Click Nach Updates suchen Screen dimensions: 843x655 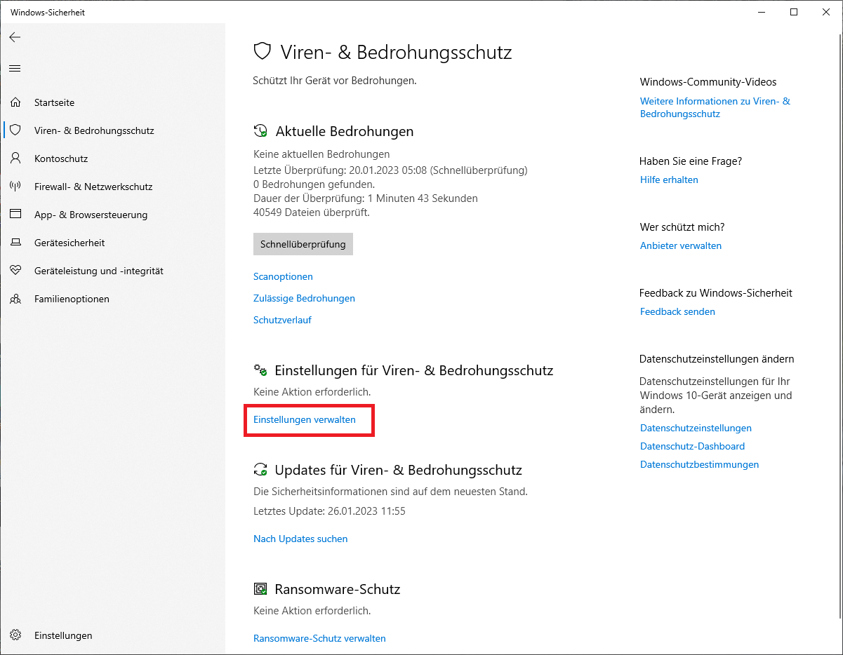click(x=300, y=539)
